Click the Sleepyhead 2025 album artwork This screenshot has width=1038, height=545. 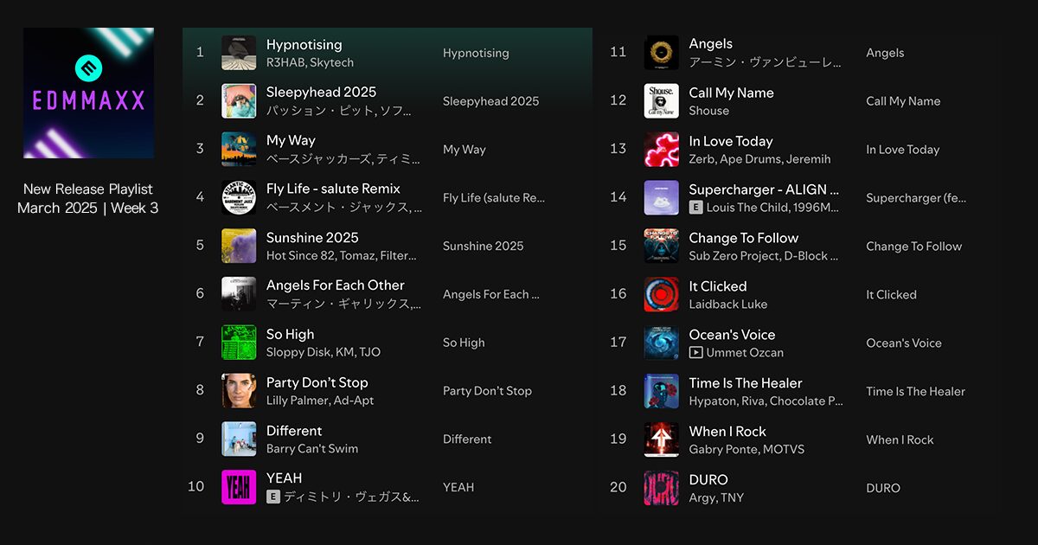[239, 101]
